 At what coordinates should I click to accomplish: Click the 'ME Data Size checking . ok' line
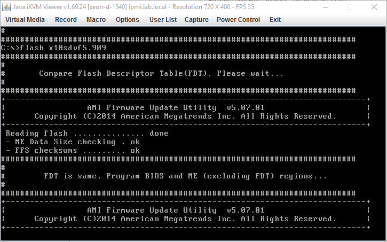point(73,142)
